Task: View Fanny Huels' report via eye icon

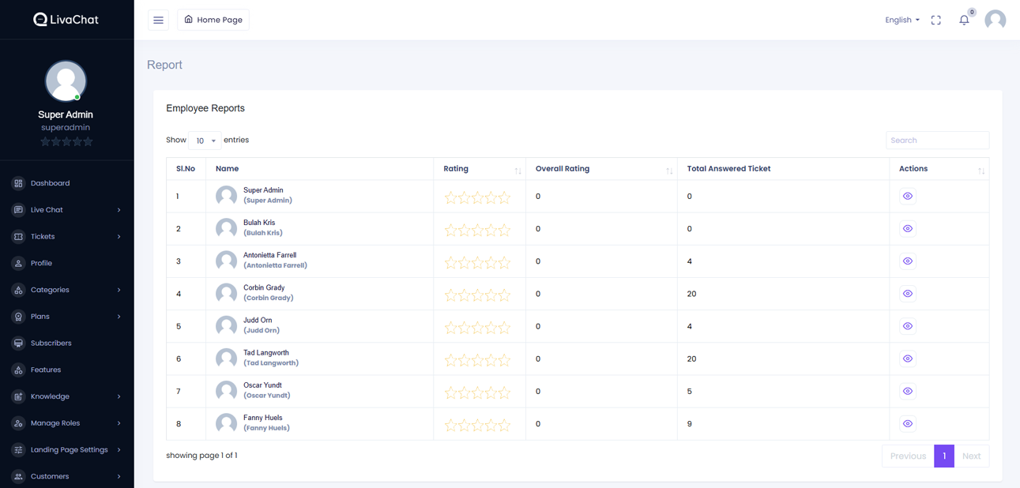Action: tap(907, 424)
